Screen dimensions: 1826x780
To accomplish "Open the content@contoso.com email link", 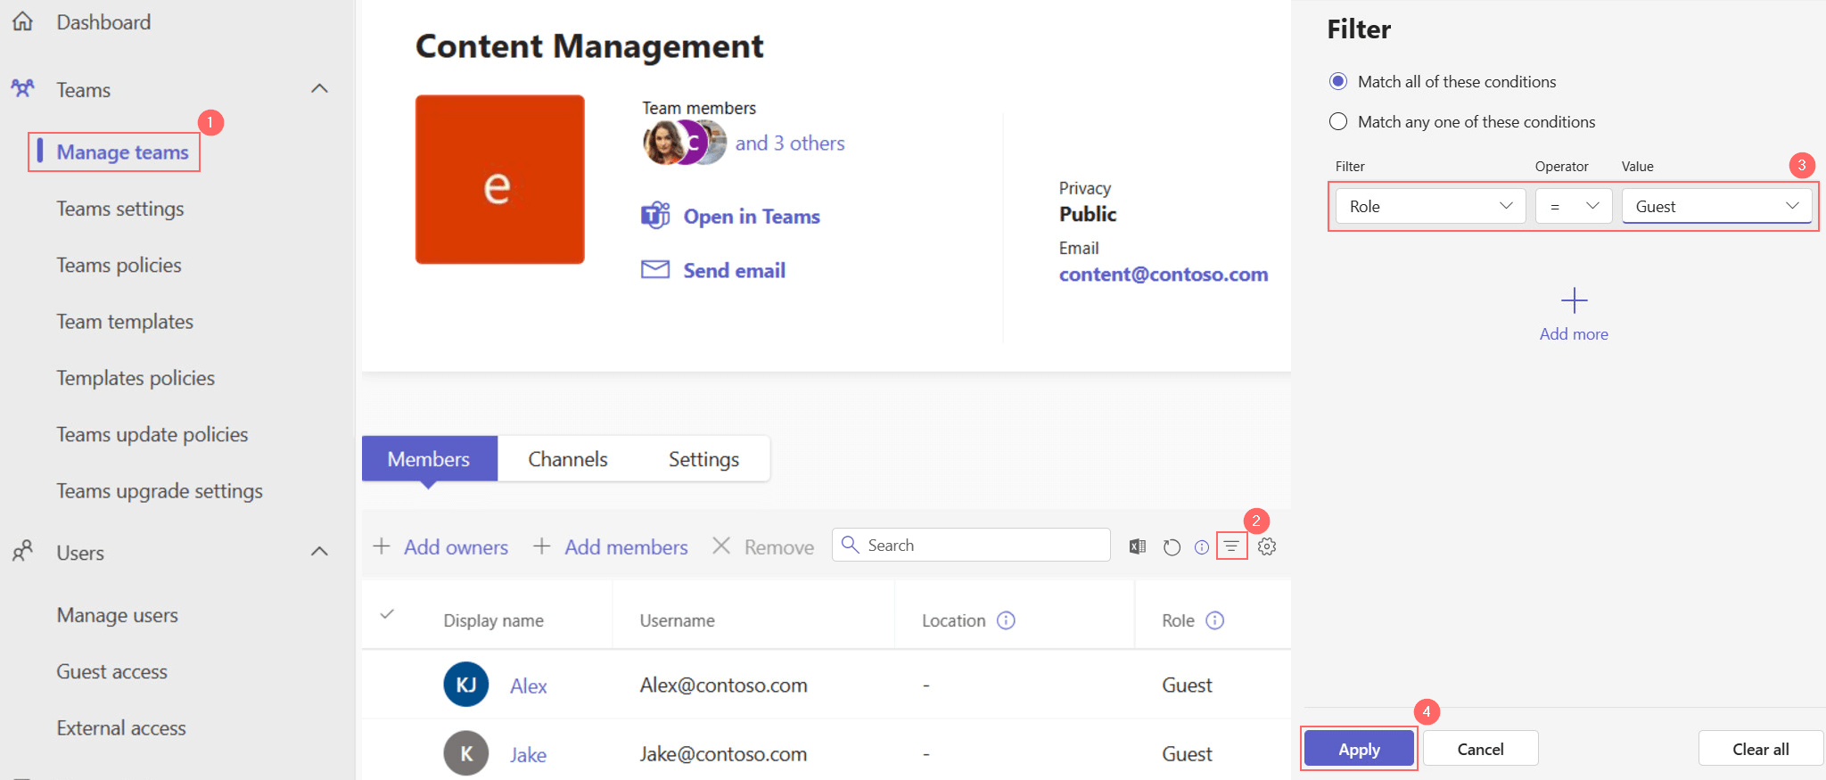I will click(1164, 274).
